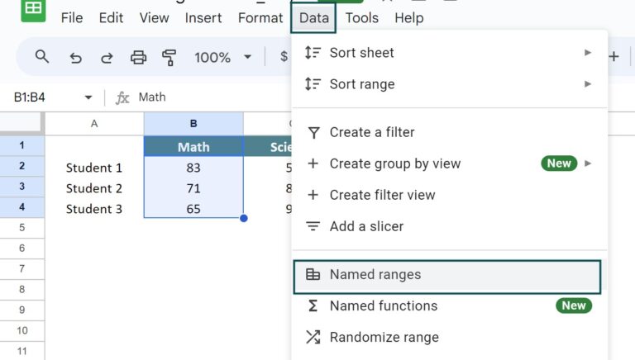The width and height of the screenshot is (635, 360).
Task: Click cell containing Student 2
Action: pos(94,187)
